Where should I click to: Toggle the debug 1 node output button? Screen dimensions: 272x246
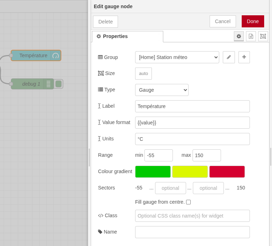tap(58, 84)
